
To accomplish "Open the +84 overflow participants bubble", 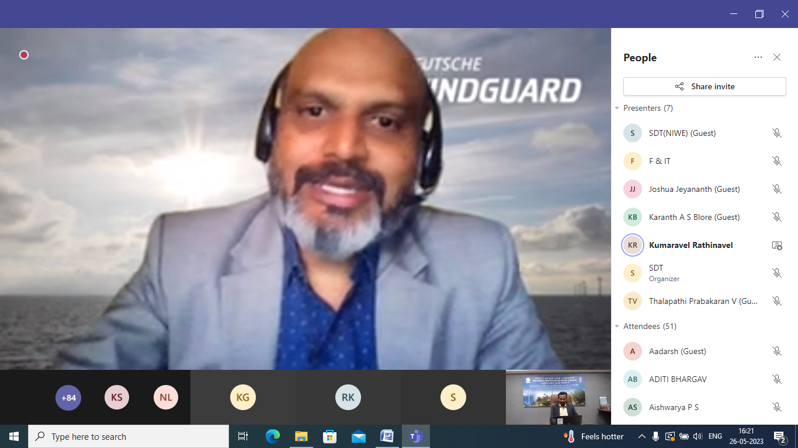I will pyautogui.click(x=68, y=398).
